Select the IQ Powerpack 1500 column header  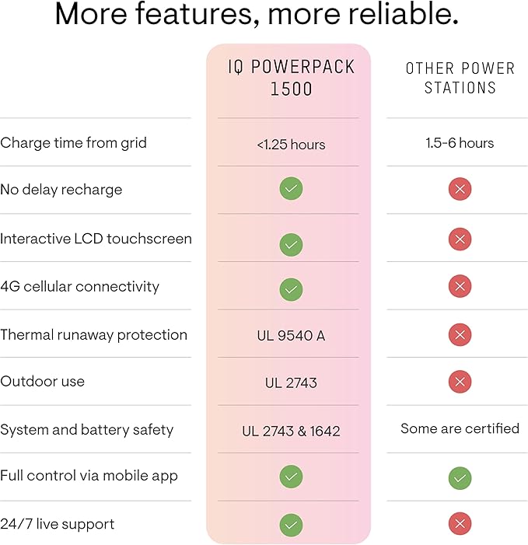[x=291, y=78]
